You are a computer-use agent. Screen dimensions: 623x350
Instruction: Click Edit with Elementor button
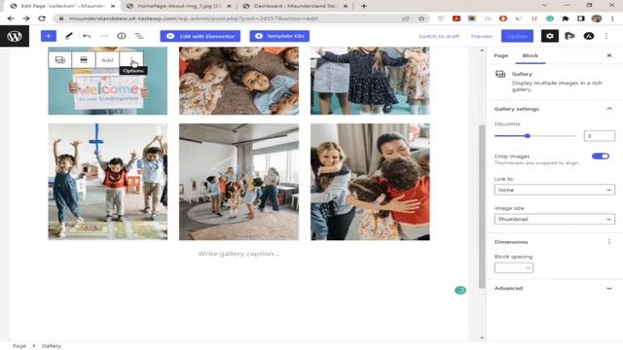201,36
